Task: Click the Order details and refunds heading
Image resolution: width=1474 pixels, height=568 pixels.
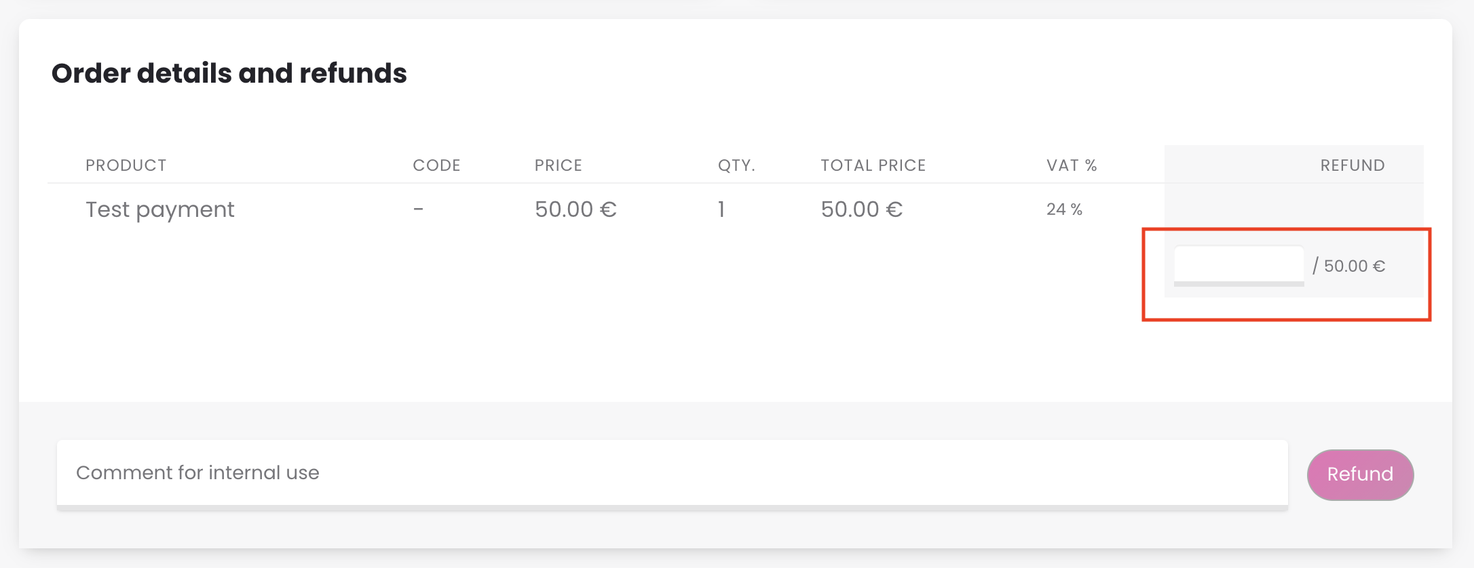Action: coord(229,73)
